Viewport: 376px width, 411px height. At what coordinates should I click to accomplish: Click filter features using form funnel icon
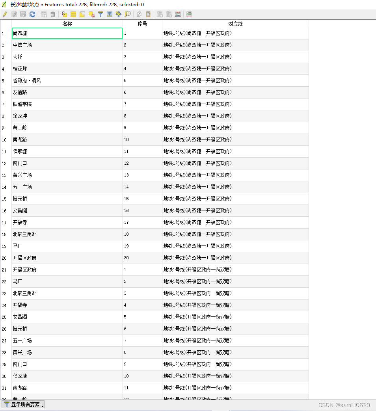coord(101,15)
